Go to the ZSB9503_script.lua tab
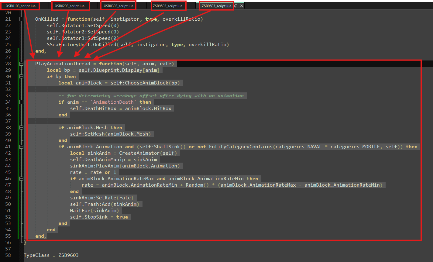The image size is (433, 262). coord(167,6)
